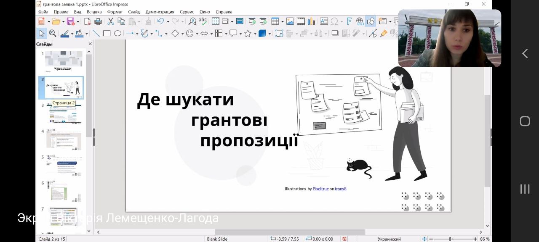Insert a text box

[324, 21]
